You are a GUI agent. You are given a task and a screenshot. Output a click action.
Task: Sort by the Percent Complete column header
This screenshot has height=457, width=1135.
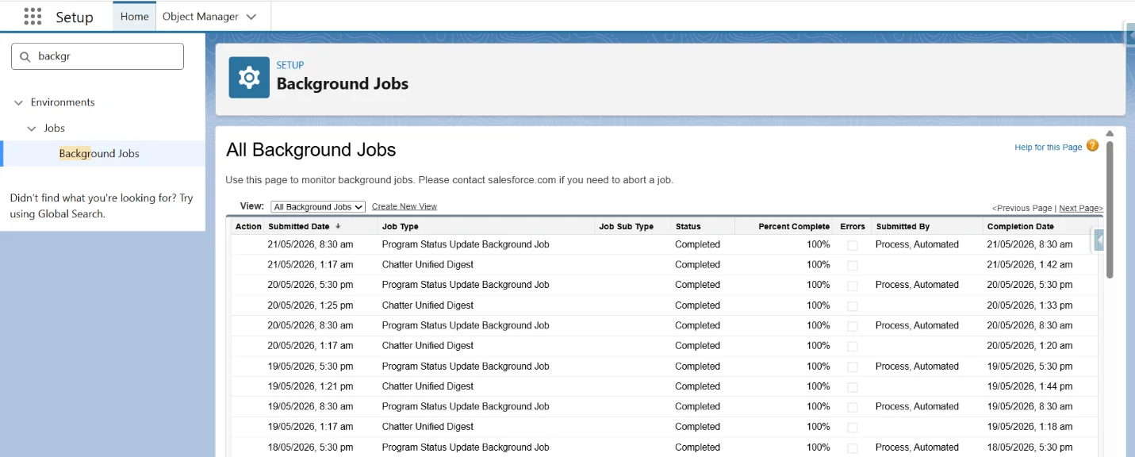794,226
